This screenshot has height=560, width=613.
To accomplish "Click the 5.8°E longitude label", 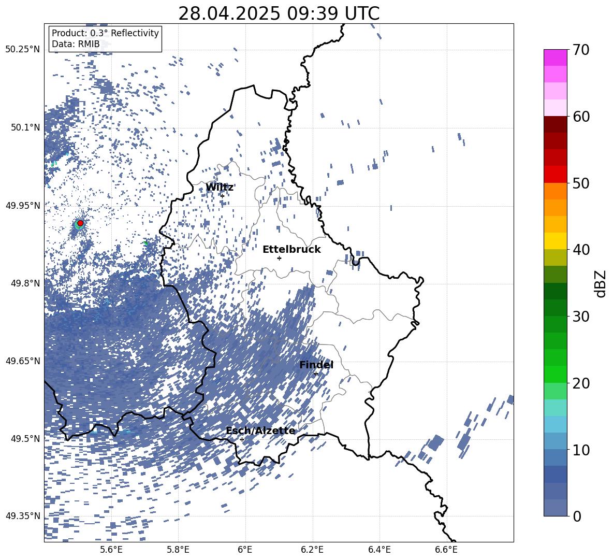I will pos(178,550).
